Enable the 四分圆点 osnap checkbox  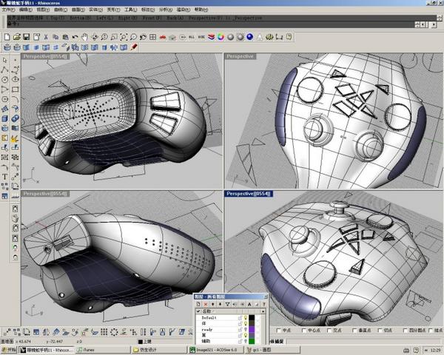tap(406, 331)
